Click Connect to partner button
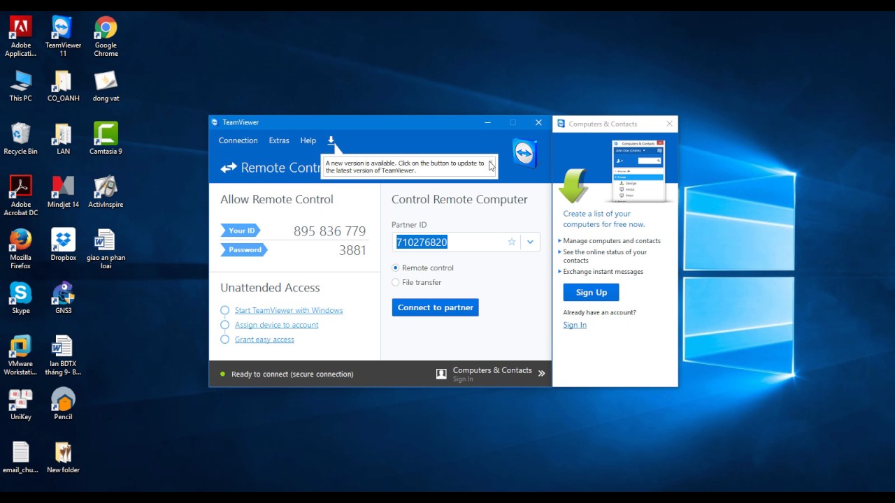 tap(435, 307)
